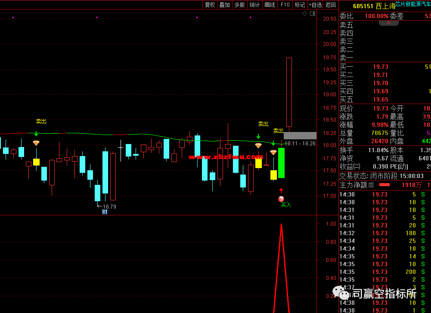
Task: Click the green 买入 label
Action: pos(285,205)
